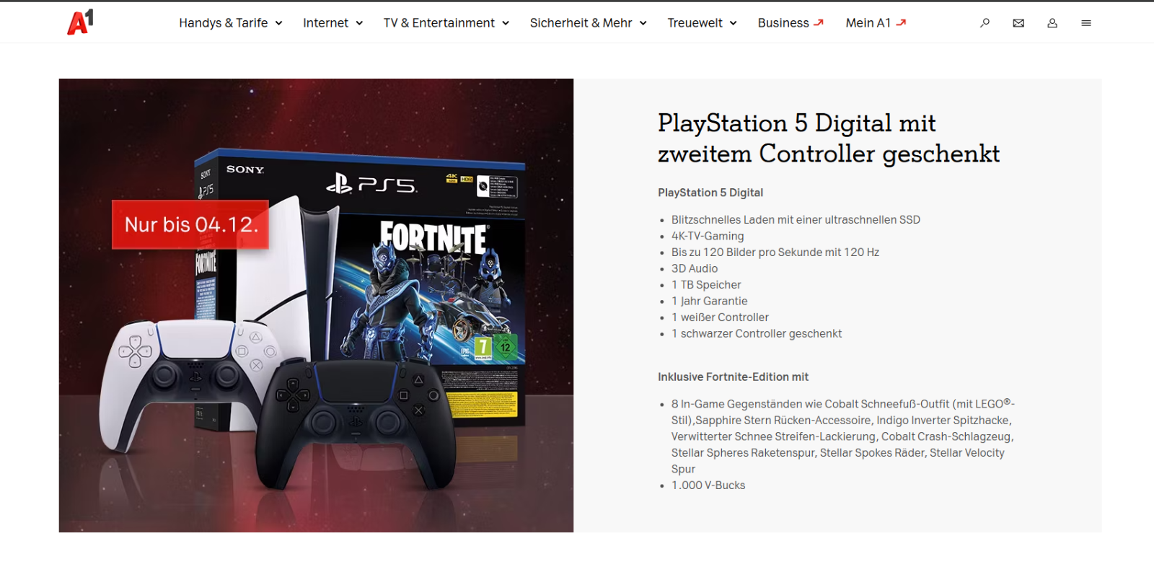Open the search magnifier icon
This screenshot has height=567, width=1154.
pos(985,23)
